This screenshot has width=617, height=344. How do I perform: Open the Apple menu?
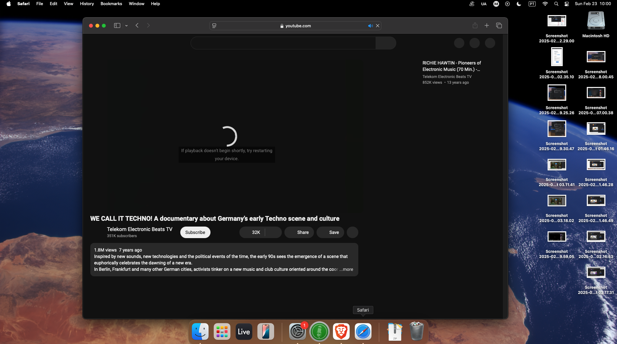[9, 4]
